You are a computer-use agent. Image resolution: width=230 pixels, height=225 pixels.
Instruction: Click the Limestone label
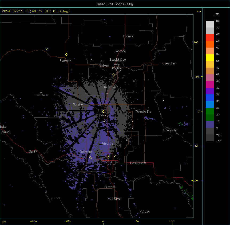coord(41,95)
